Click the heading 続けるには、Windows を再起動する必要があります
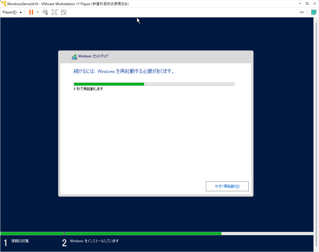Screen dimensions: 319x252 click(x=124, y=71)
